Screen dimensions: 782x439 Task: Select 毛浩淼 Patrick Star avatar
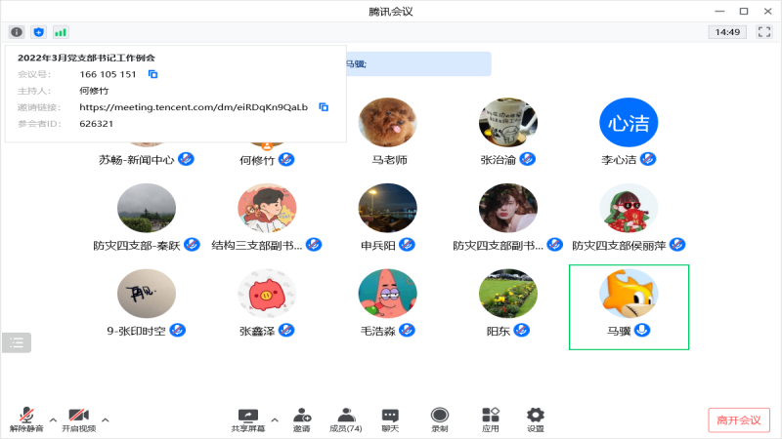[387, 294]
